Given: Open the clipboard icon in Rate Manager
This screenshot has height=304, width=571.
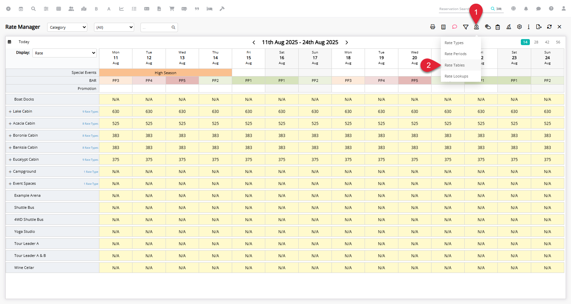Looking at the screenshot, I should [498, 27].
